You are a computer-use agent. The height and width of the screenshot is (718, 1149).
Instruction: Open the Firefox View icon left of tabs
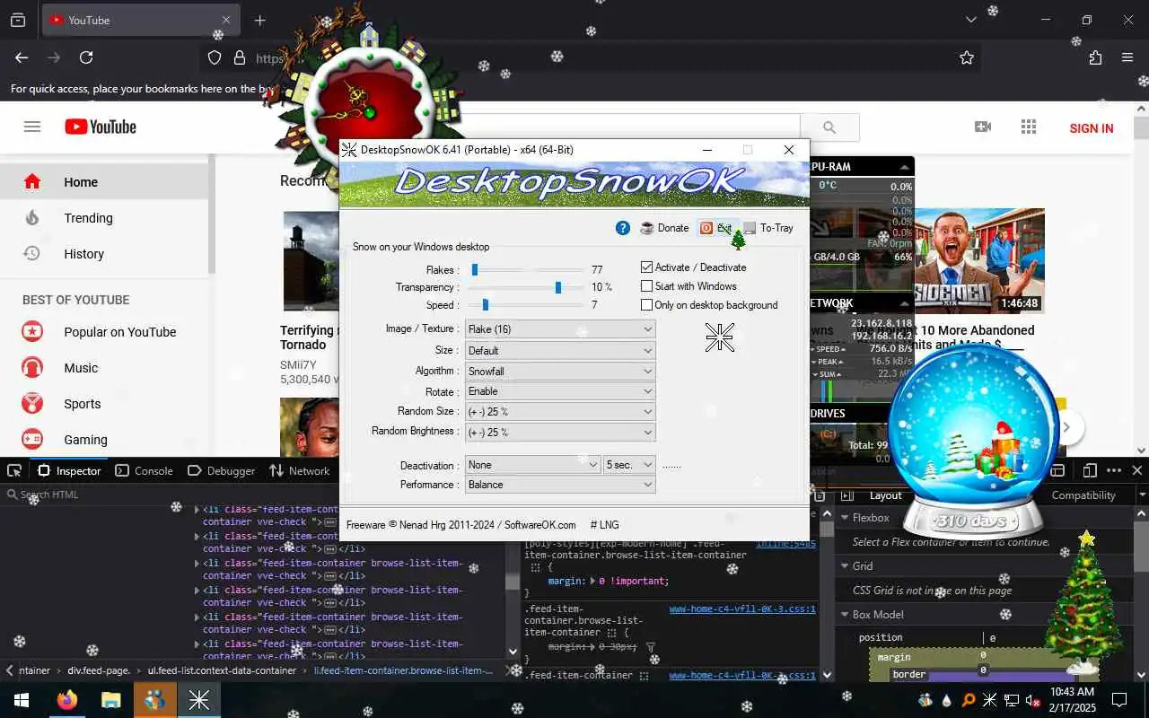click(18, 20)
